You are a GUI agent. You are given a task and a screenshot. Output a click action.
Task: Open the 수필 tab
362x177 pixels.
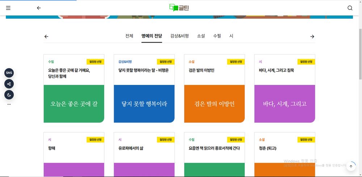(217, 36)
